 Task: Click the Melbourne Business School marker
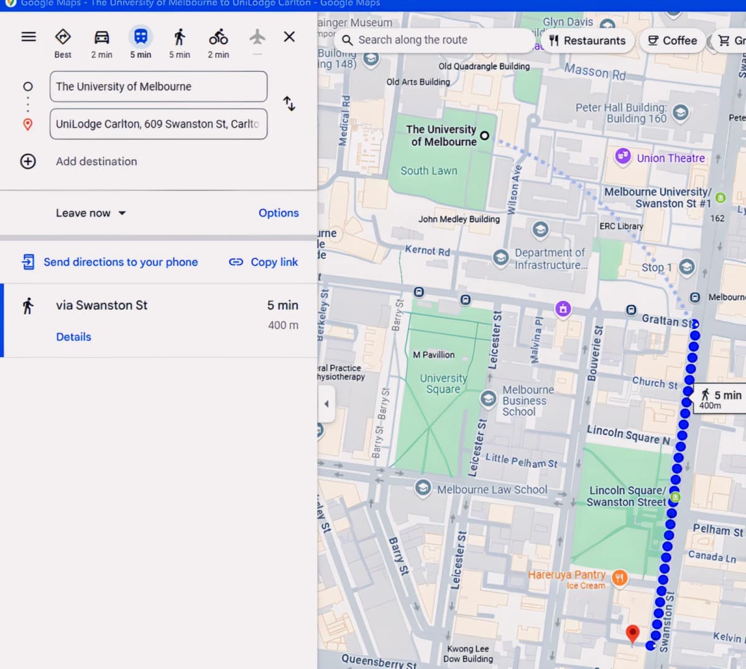pyautogui.click(x=489, y=398)
